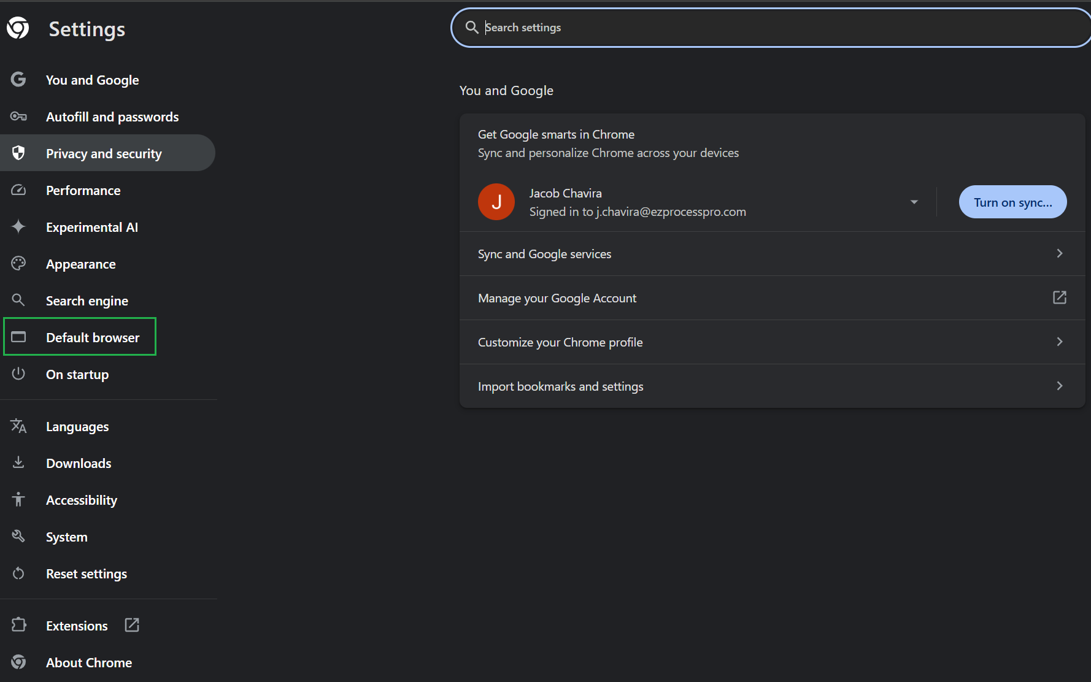Click the wrench System icon
Screen dimensions: 1091x682
pos(18,536)
